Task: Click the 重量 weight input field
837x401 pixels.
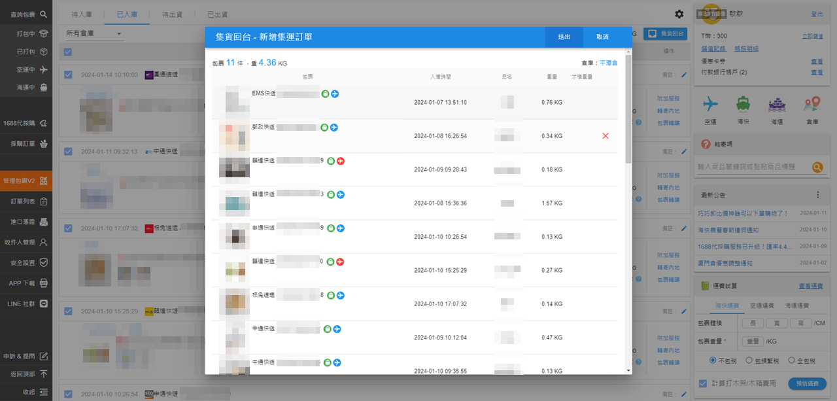Action: (753, 341)
